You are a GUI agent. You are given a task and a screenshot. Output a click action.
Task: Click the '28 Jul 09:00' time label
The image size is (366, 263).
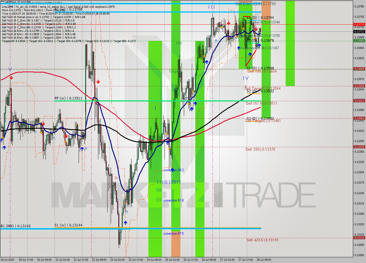(264, 260)
